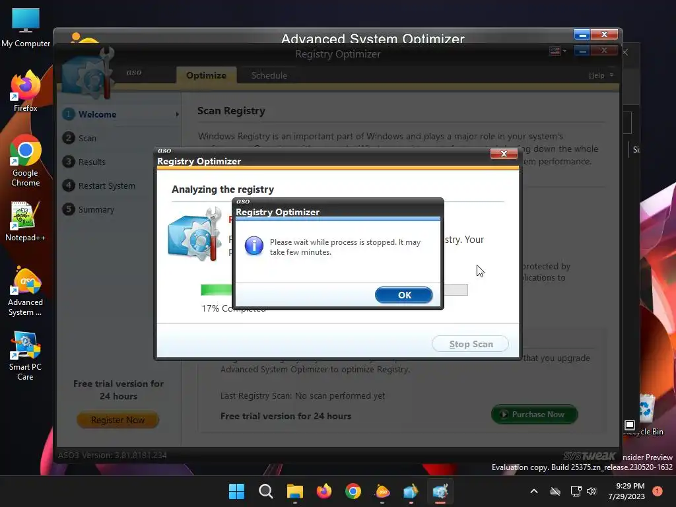The height and width of the screenshot is (507, 676).
Task: Click the 'Scan Registry' heading
Action: [x=231, y=111]
